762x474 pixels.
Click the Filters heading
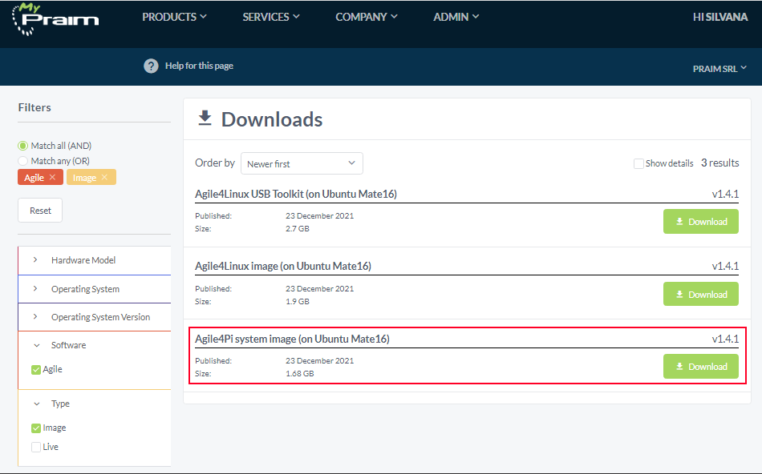34,108
